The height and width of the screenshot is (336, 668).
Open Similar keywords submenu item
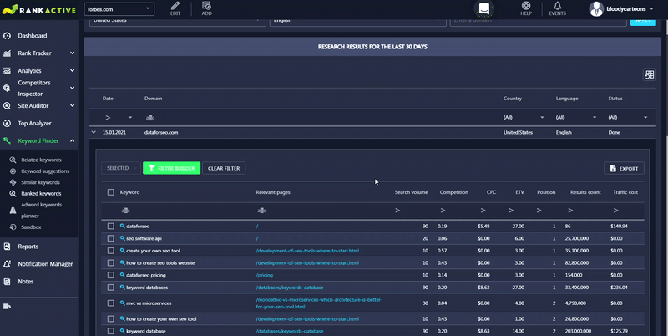[x=40, y=182]
